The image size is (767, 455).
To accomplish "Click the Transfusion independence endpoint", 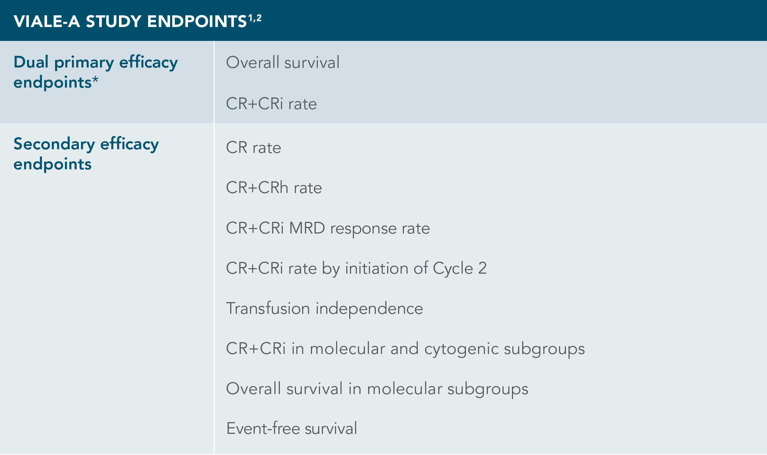I will click(x=324, y=309).
